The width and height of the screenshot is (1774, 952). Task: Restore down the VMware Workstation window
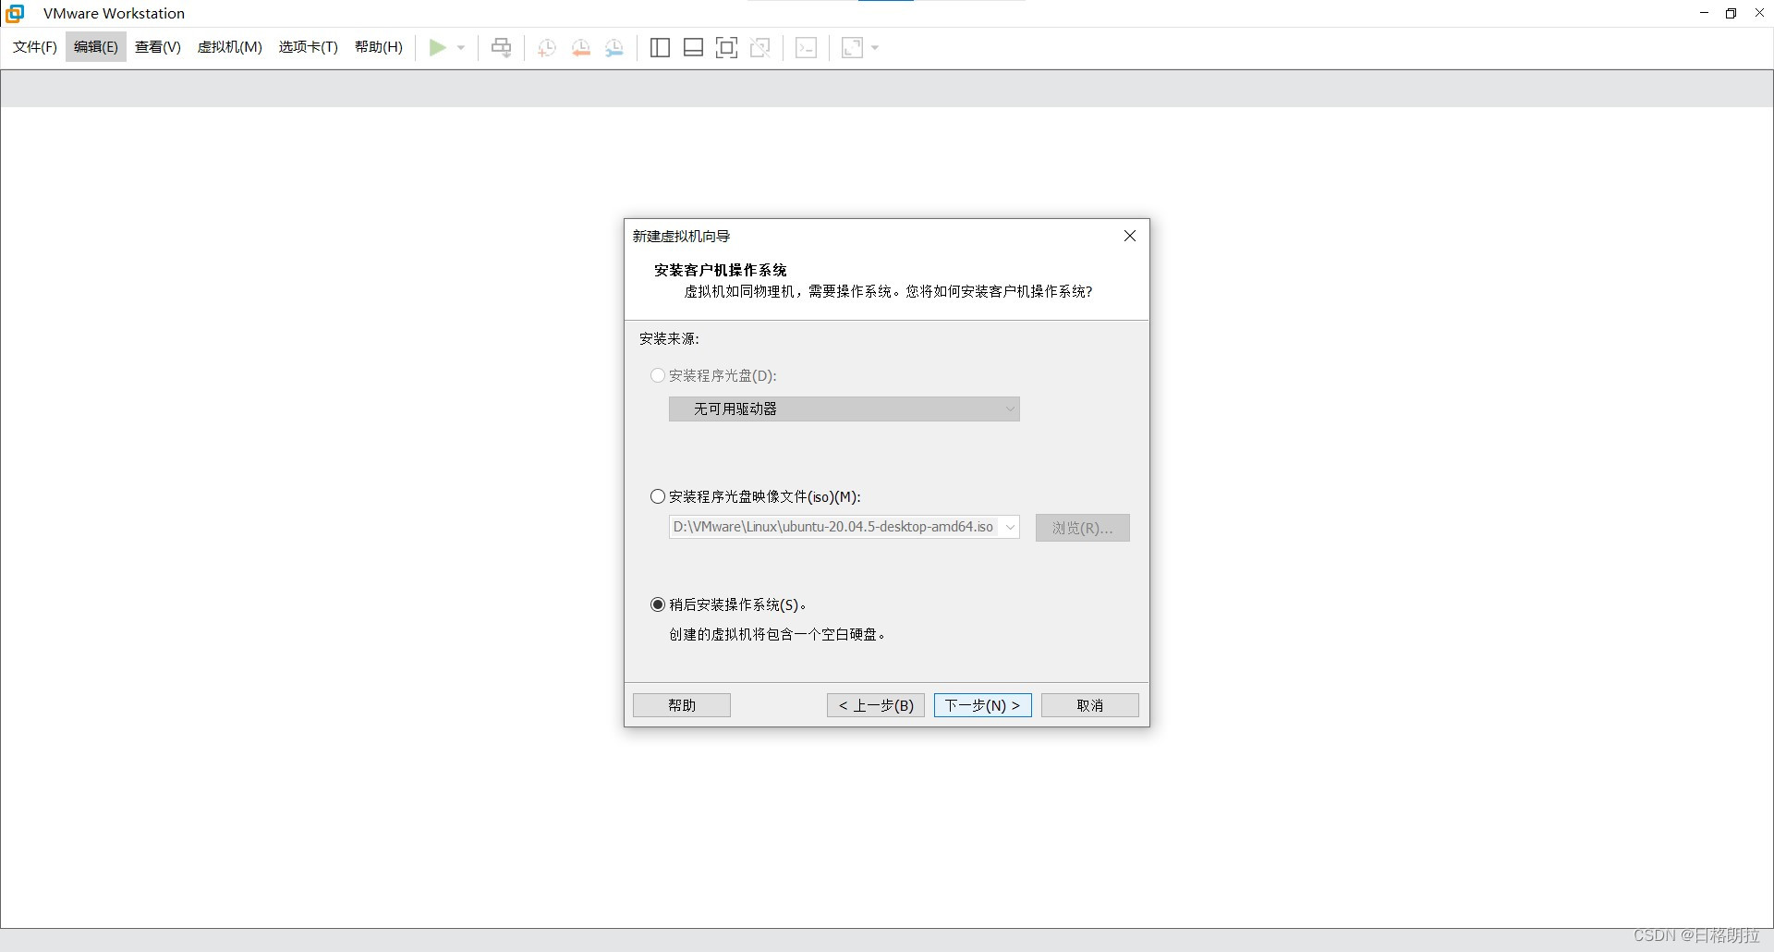tap(1731, 13)
